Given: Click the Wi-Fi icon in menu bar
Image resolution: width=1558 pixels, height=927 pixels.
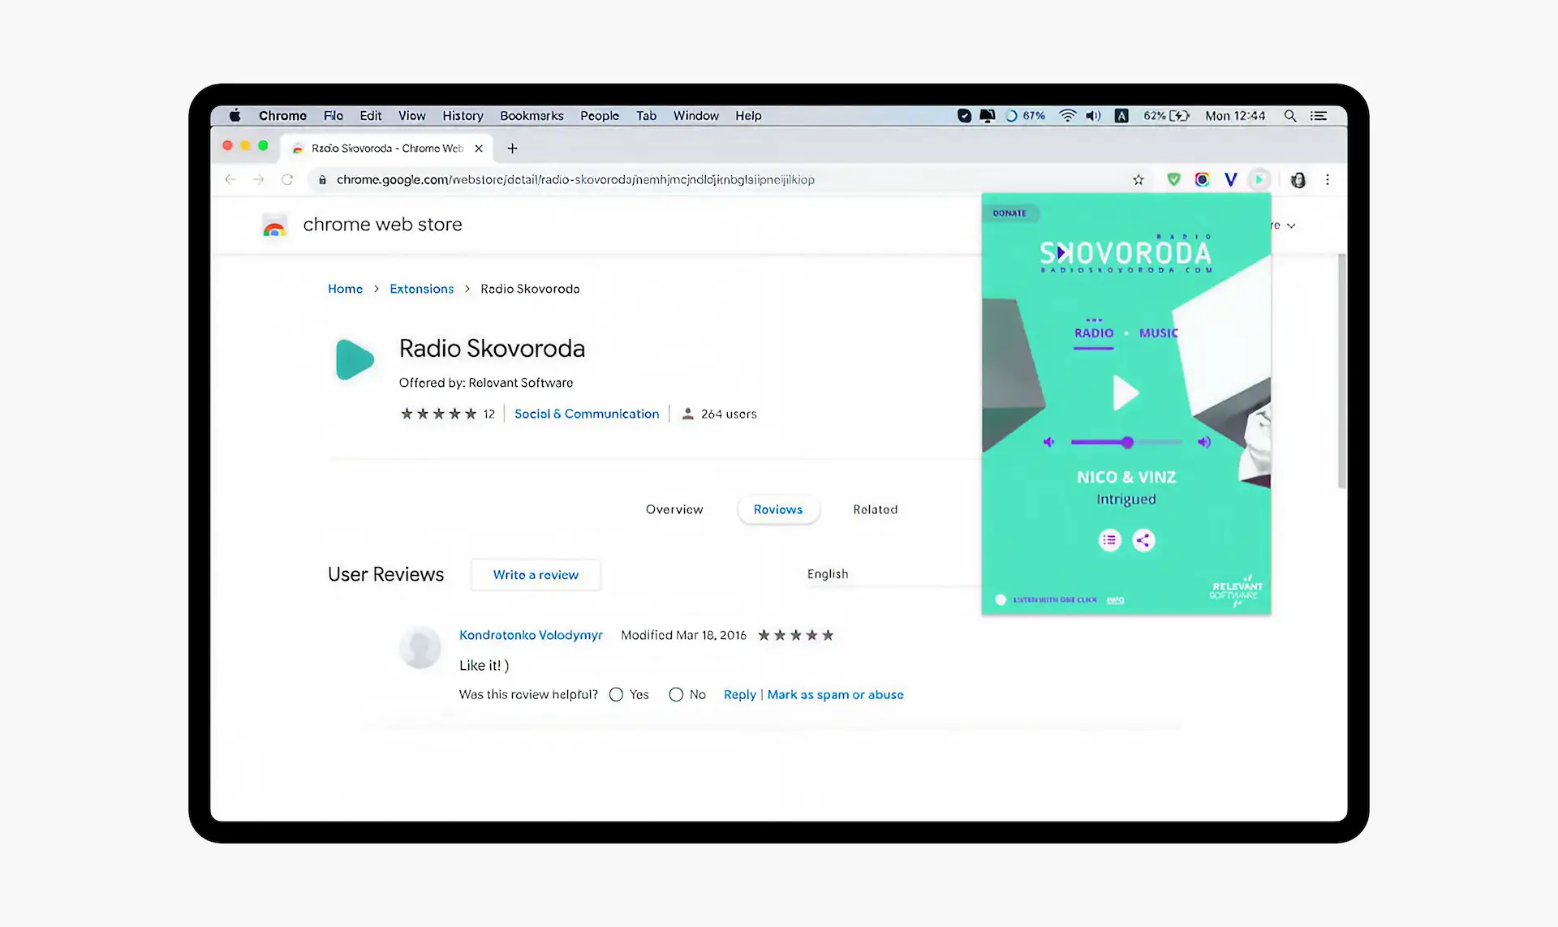Looking at the screenshot, I should [x=1066, y=116].
